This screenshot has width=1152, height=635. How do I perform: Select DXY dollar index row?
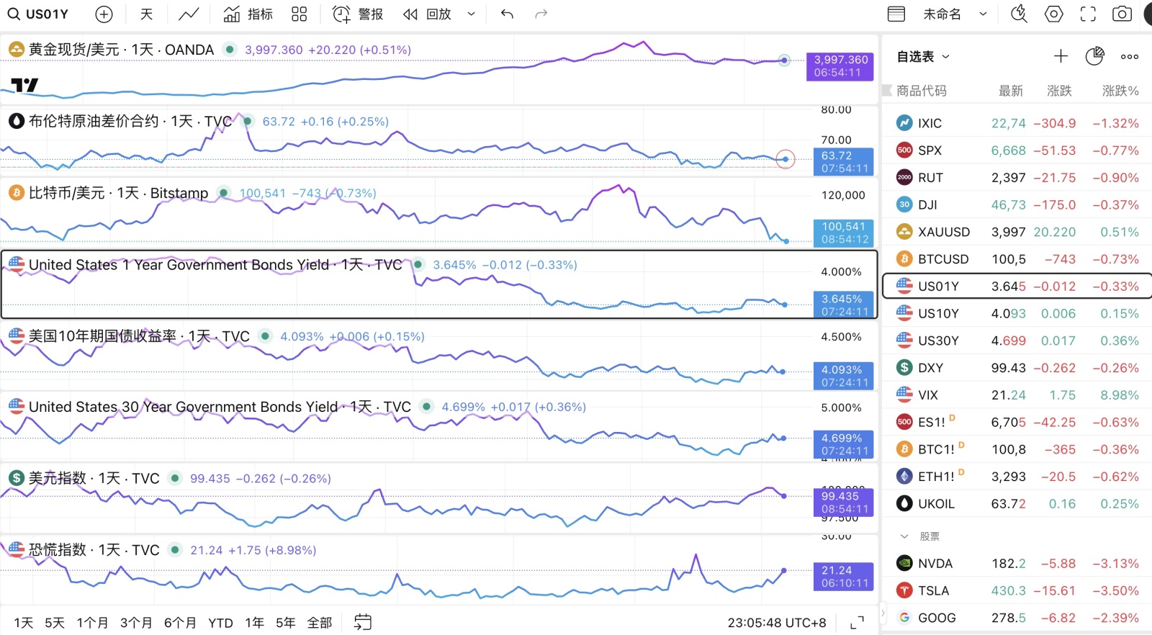pos(1017,368)
